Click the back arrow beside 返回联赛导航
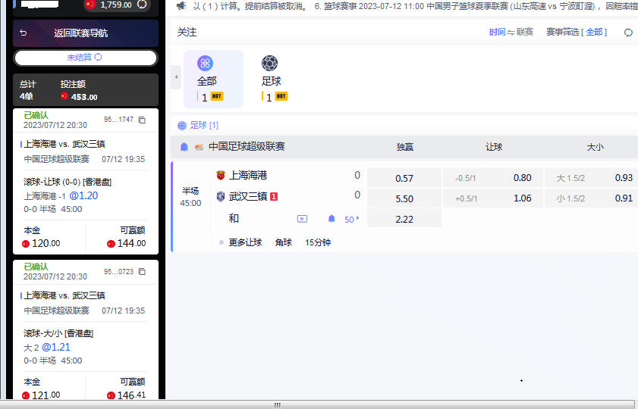Screen dimensions: 638x409 (x=24, y=33)
